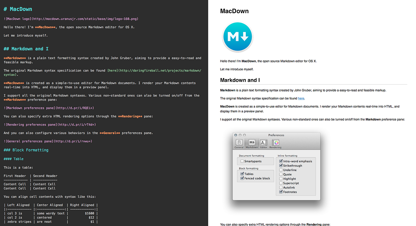Click the "[General preferences pane]" image line
Image resolution: width=416 pixels, height=226 pixels.
pos(48,141)
